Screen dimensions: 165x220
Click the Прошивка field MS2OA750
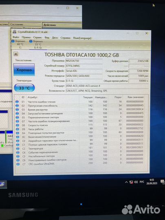tap(84, 61)
